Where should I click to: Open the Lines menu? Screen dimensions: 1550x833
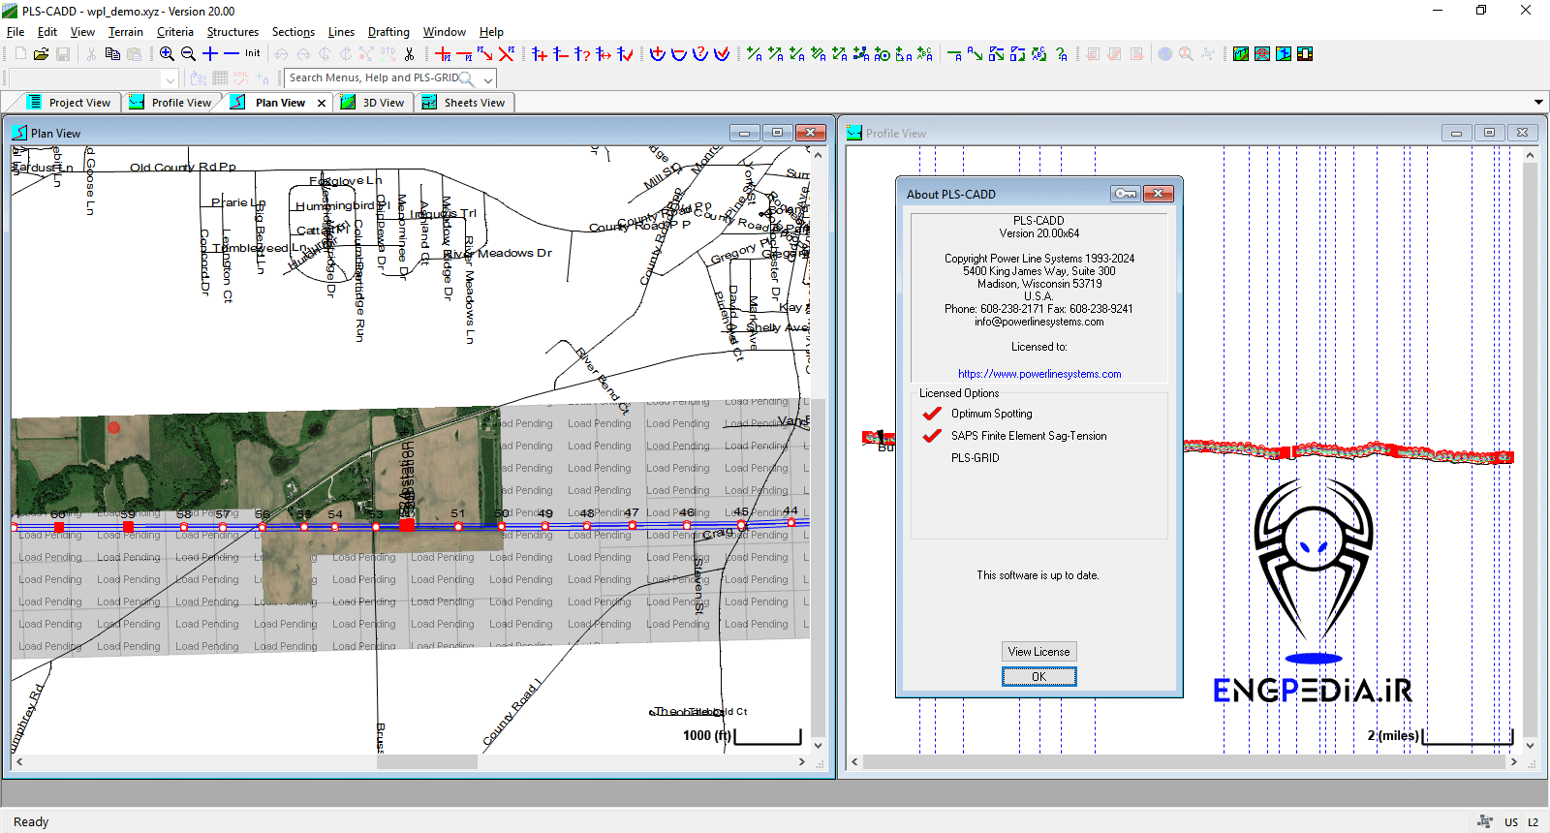(x=341, y=32)
